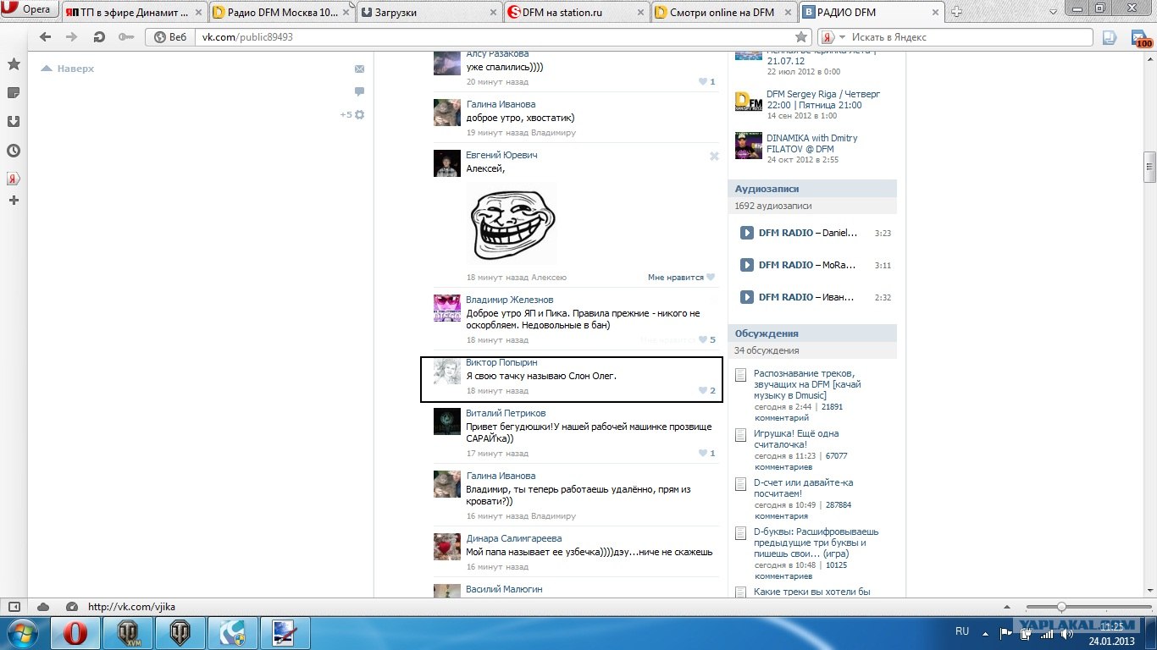Play the DFM RADIO track lasting 2:32

click(x=746, y=297)
